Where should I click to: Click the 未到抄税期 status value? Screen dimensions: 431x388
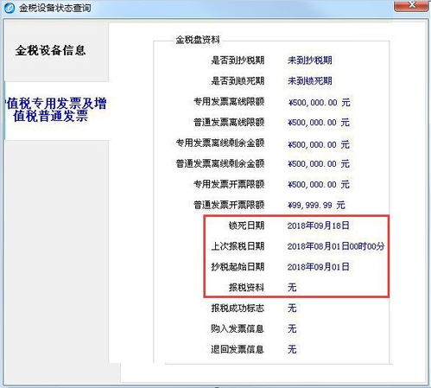tap(310, 60)
